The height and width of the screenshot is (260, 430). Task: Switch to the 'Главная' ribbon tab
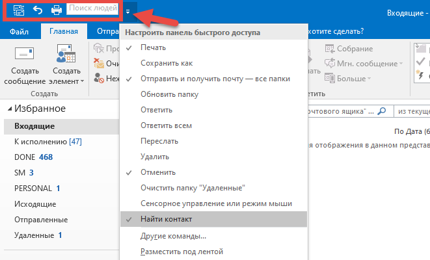pyautogui.click(x=64, y=31)
